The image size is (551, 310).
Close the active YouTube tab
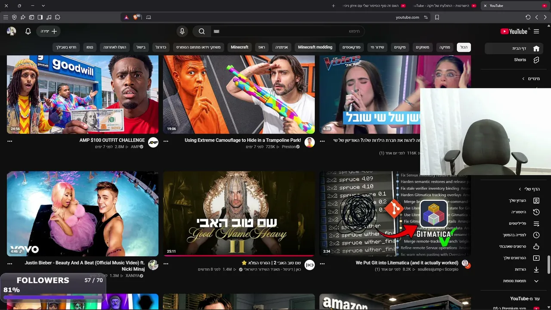(x=485, y=6)
